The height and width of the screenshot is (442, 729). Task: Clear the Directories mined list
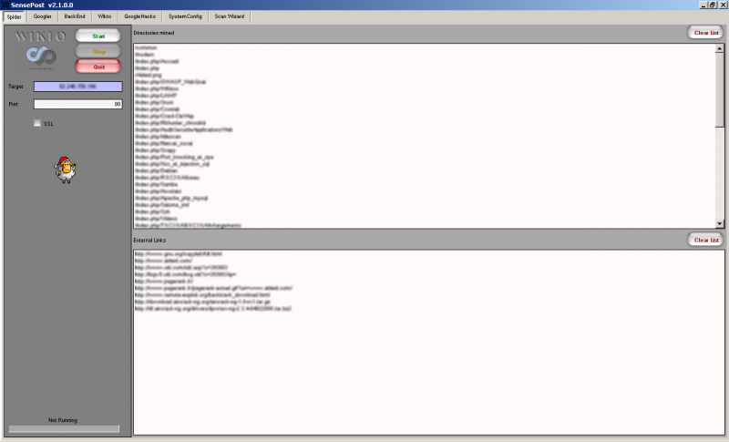click(706, 33)
